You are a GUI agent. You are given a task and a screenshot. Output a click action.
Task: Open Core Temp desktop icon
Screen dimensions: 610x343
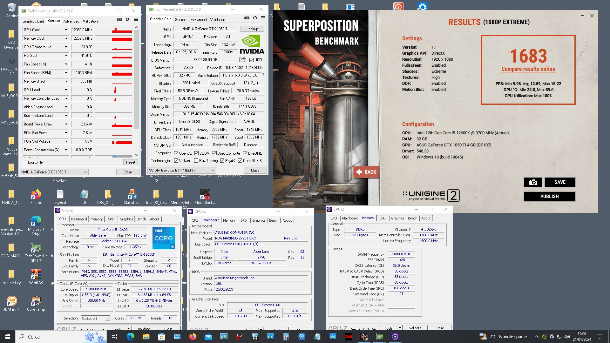36,303
